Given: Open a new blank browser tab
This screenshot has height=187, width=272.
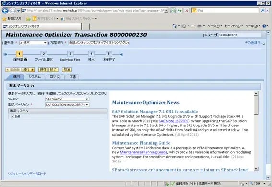Looking at the screenshot, I should point(85,26).
